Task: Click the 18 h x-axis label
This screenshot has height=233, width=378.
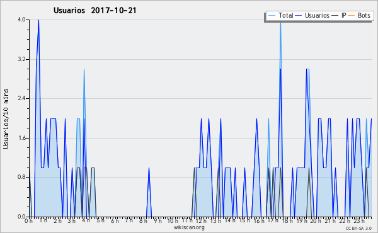Action: click(x=287, y=221)
